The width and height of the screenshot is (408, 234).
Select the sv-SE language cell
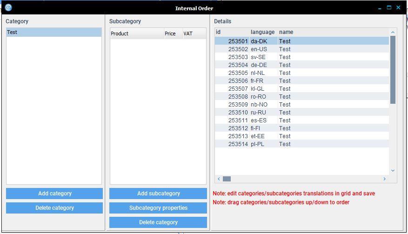tap(263, 57)
